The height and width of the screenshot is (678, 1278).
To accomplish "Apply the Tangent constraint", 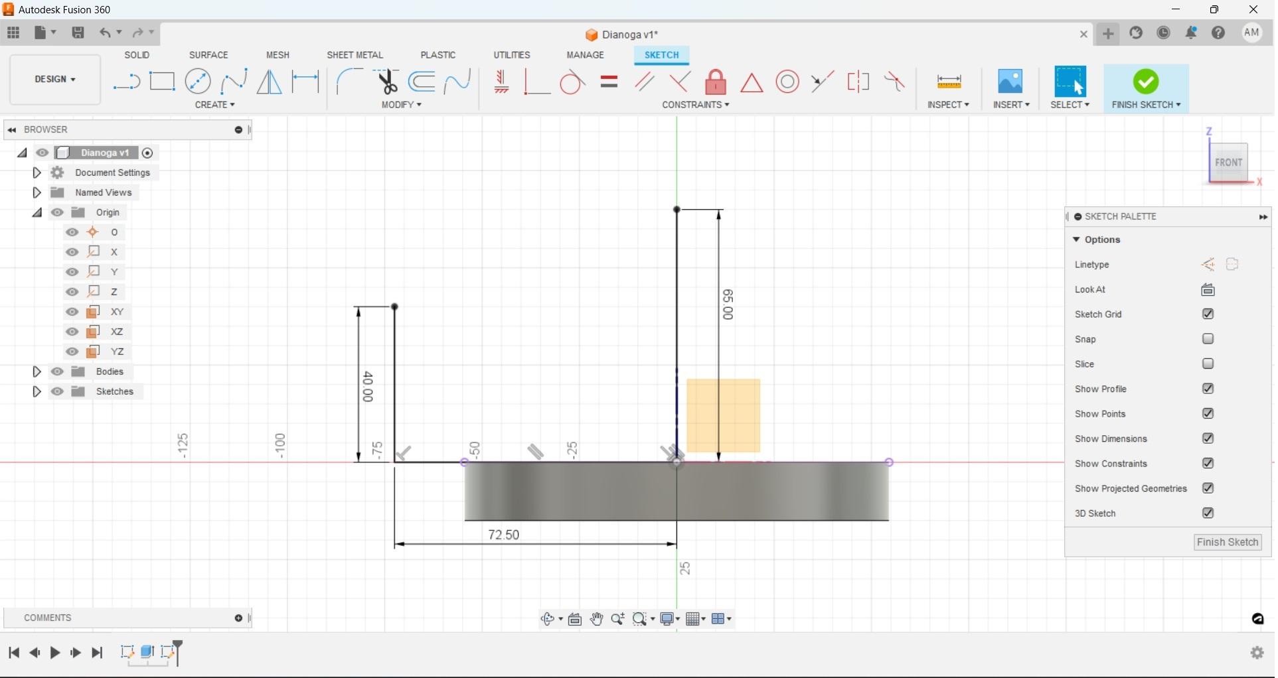I will (x=572, y=83).
